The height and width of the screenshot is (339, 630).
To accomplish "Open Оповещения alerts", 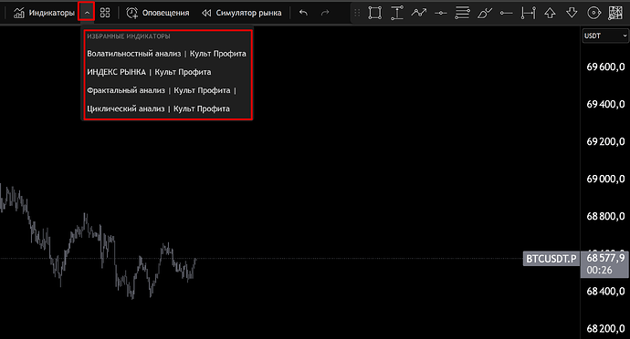I will point(157,13).
